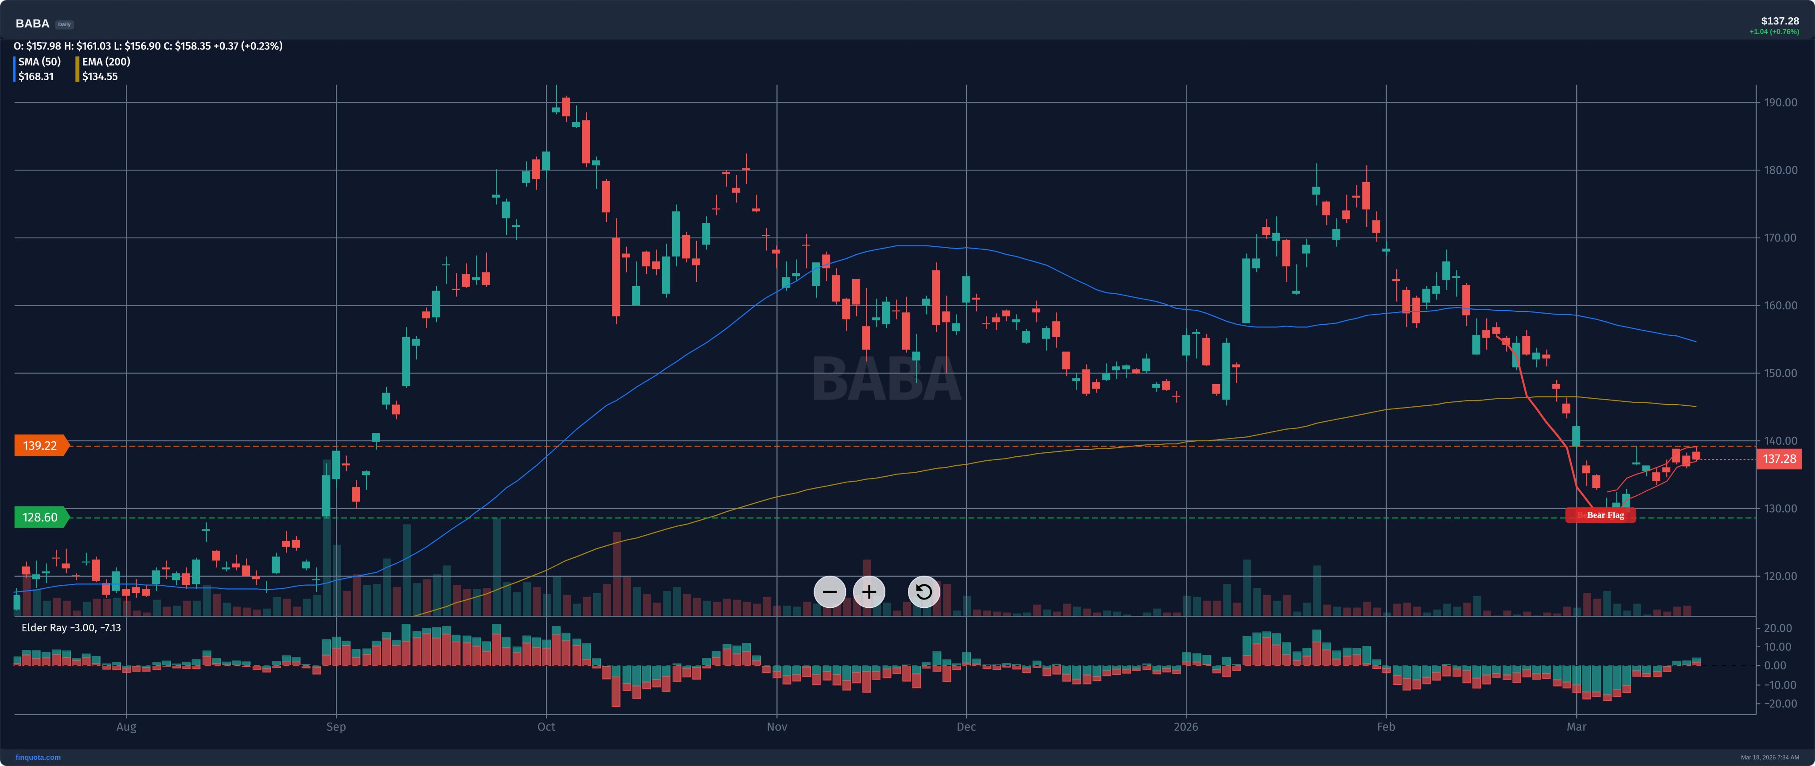Toggle the EMA (200) indicator legend

click(106, 61)
